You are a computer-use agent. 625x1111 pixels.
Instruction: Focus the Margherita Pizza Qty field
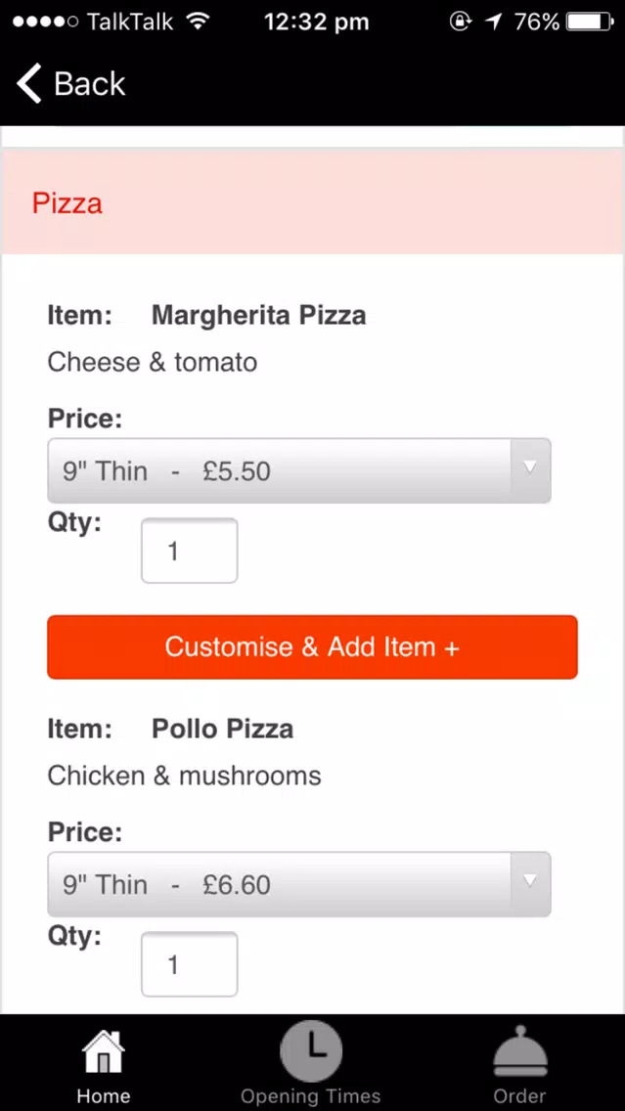tap(189, 551)
